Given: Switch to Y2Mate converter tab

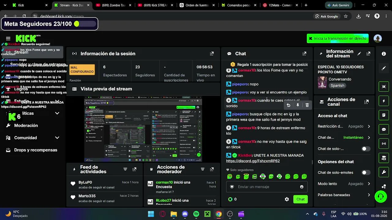Looking at the screenshot, I should coord(281,5).
